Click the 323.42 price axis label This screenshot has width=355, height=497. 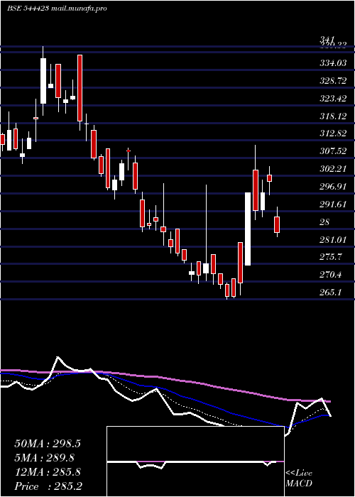point(333,99)
